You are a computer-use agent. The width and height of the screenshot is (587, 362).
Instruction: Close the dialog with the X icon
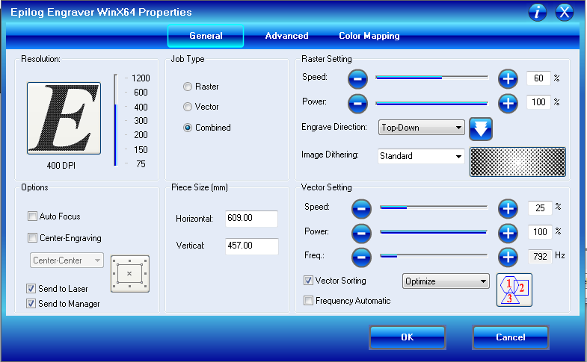coord(565,13)
